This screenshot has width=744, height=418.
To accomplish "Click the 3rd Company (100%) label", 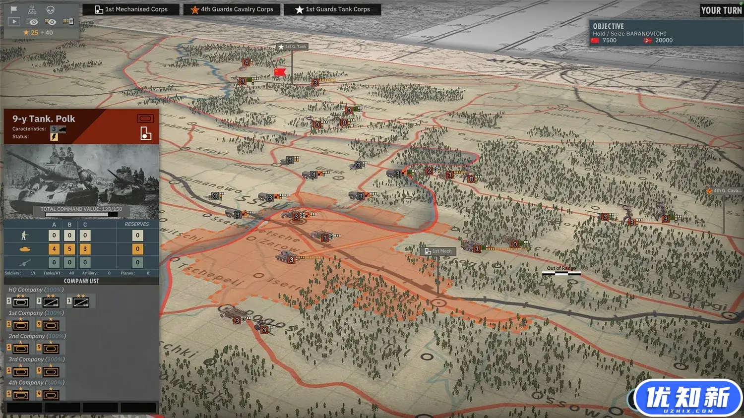I will point(37,359).
